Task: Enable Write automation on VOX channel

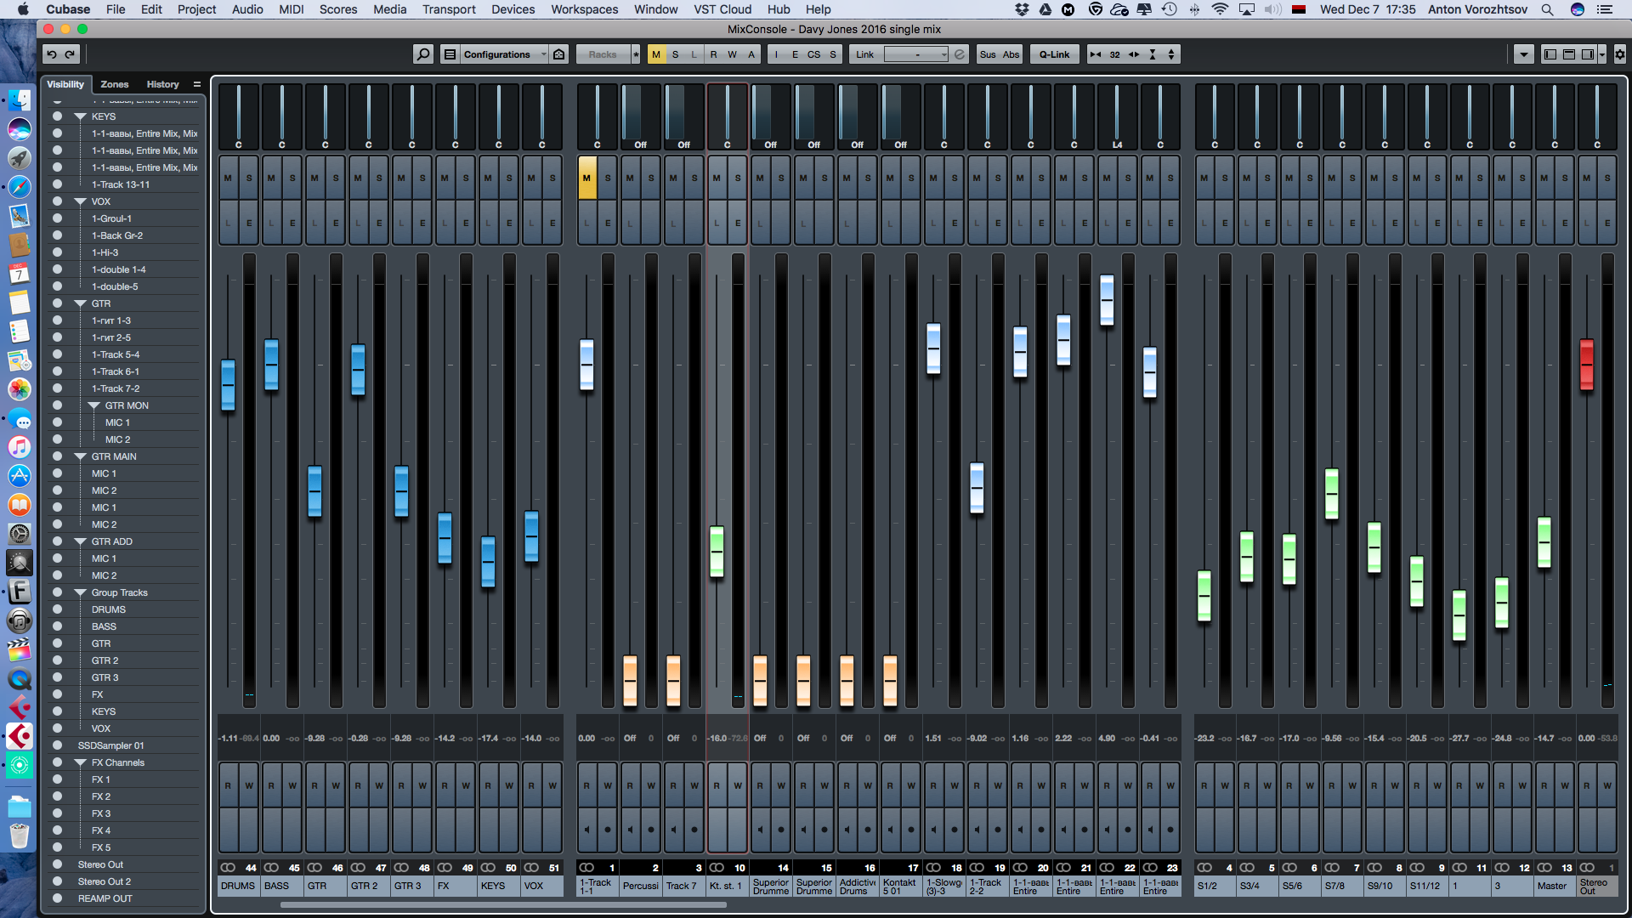Action: (552, 785)
